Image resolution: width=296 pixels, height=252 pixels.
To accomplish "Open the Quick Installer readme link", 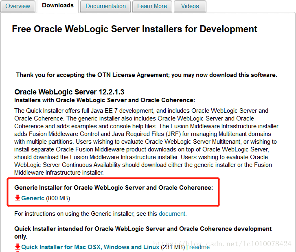I will (200, 247).
